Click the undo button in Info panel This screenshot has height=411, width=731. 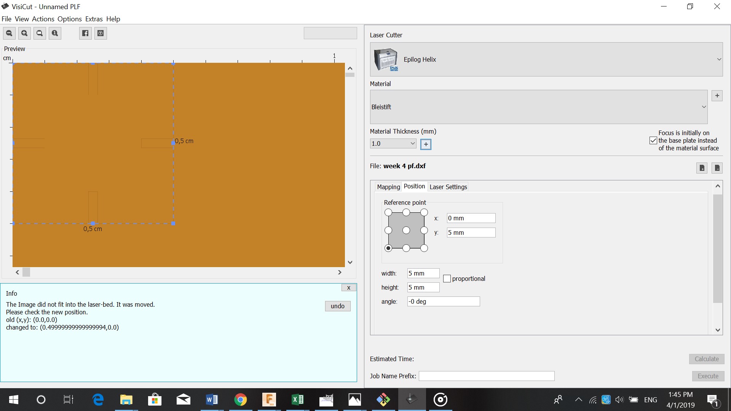point(337,306)
